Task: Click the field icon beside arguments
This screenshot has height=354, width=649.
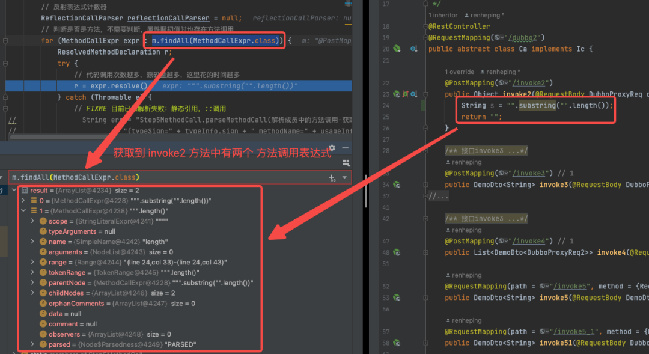Action: (x=43, y=252)
